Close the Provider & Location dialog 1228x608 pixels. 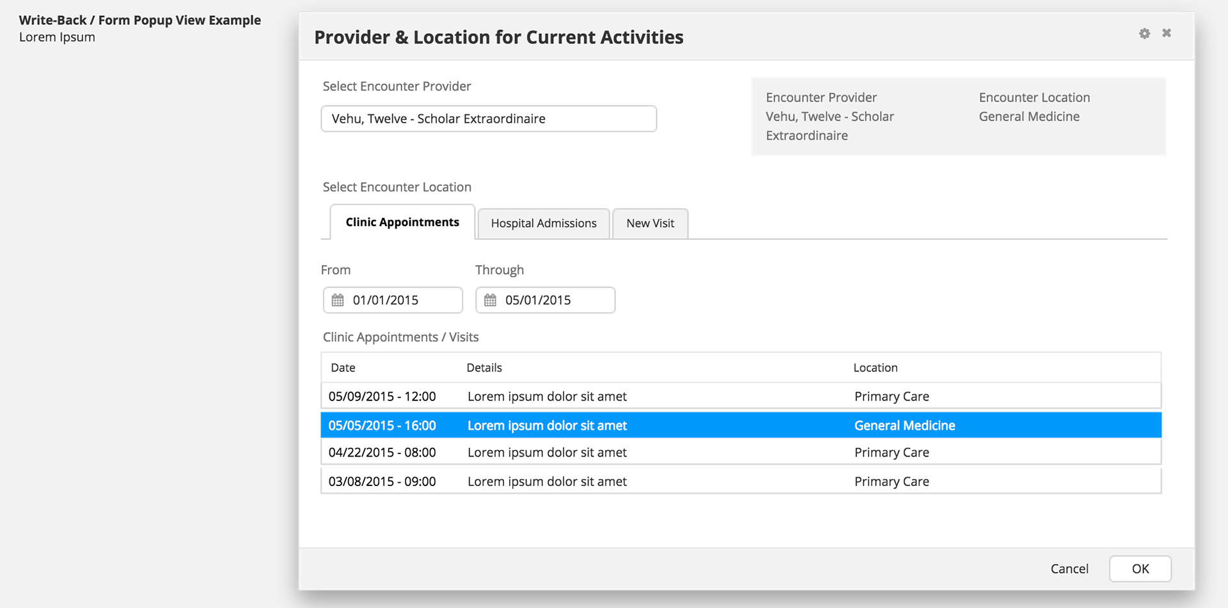click(1167, 33)
